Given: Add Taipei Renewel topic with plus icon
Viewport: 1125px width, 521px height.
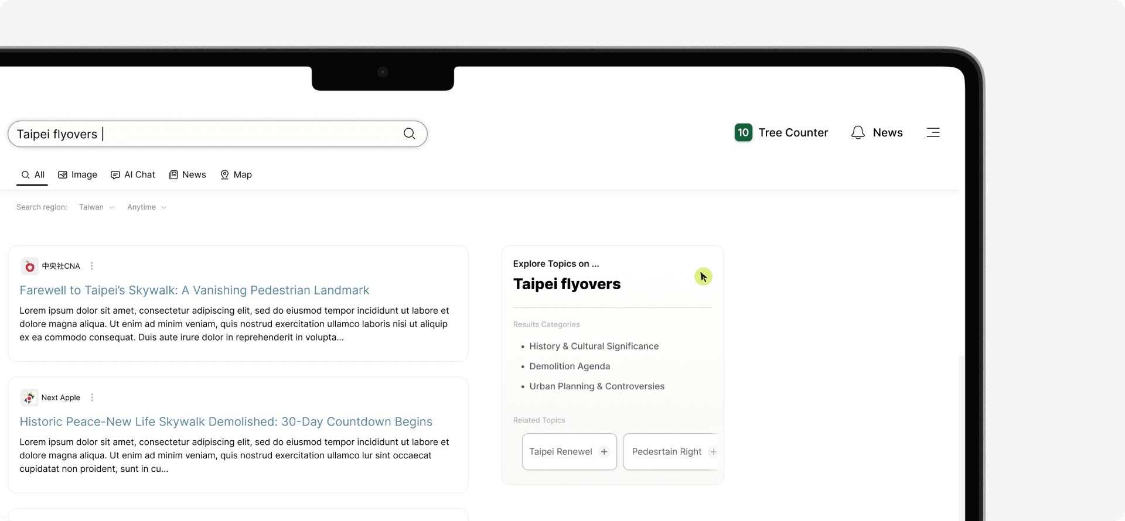Looking at the screenshot, I should point(604,452).
